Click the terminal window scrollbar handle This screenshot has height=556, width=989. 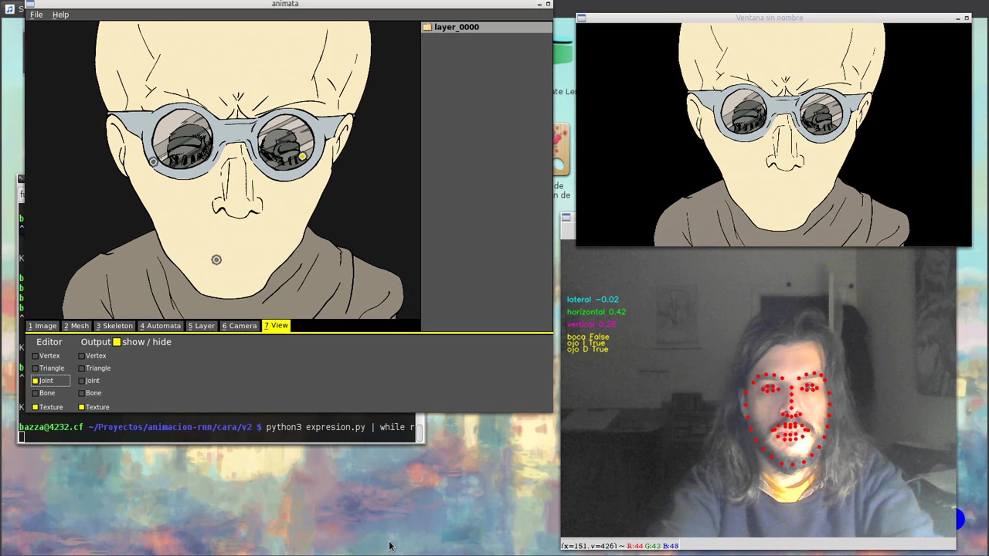tap(420, 432)
